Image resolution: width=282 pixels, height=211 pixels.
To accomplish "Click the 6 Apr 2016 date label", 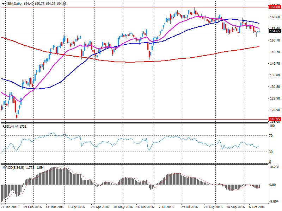I will 76,207.
